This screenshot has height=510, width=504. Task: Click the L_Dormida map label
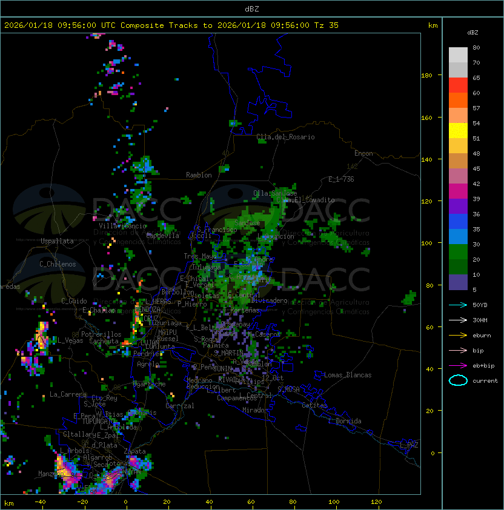345,421
